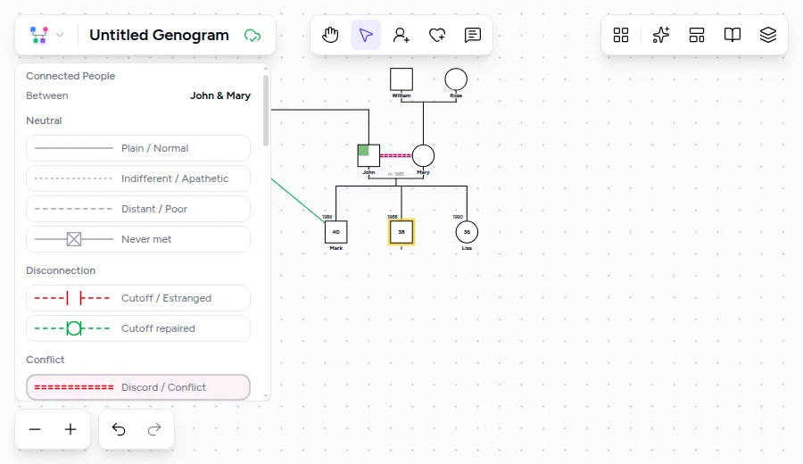
Task: Open the AI sparkle assistant icon
Action: tap(660, 35)
